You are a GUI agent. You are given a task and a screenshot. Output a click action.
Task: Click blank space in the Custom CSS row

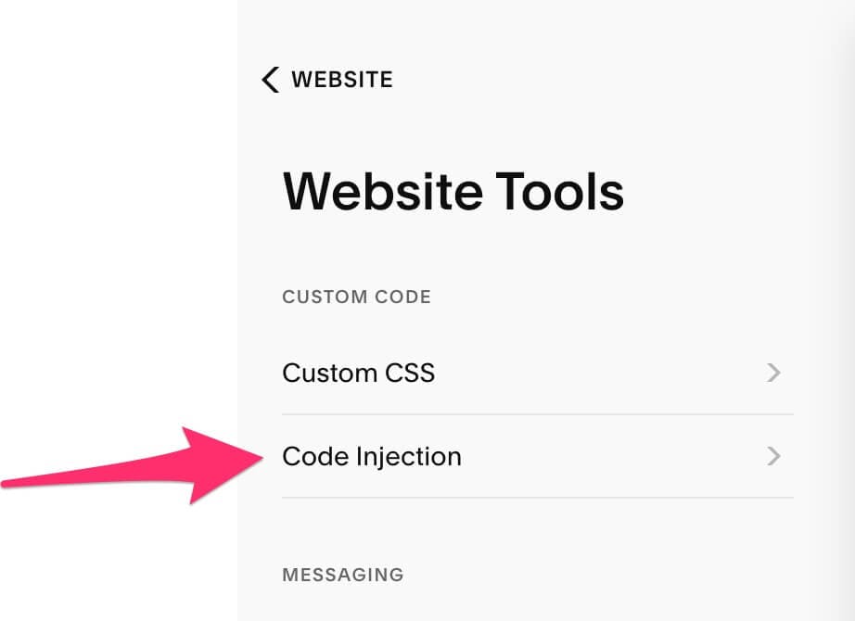coord(600,373)
